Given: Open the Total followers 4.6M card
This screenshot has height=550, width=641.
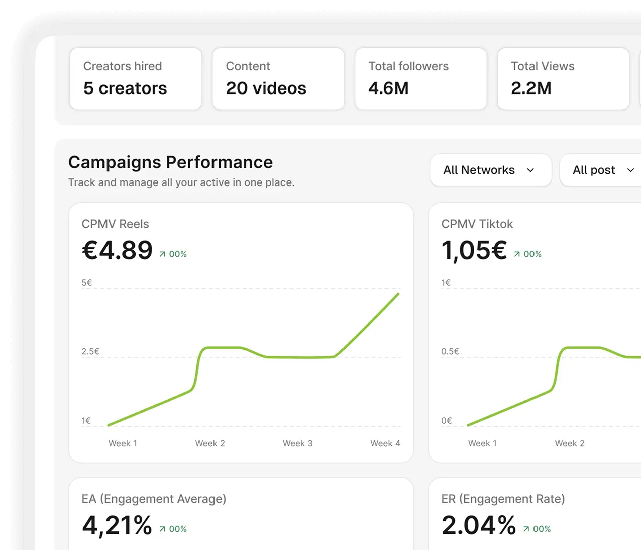Looking at the screenshot, I should point(421,78).
